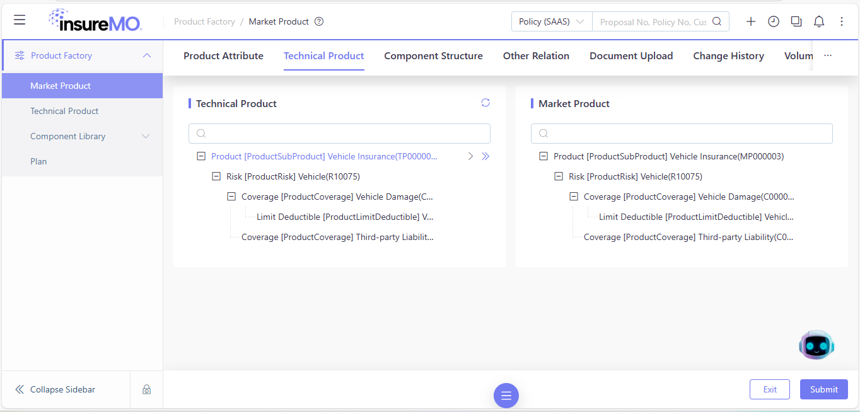Switch to the Product Attribute tab
Viewport: 860px width, 412px height.
click(x=223, y=55)
